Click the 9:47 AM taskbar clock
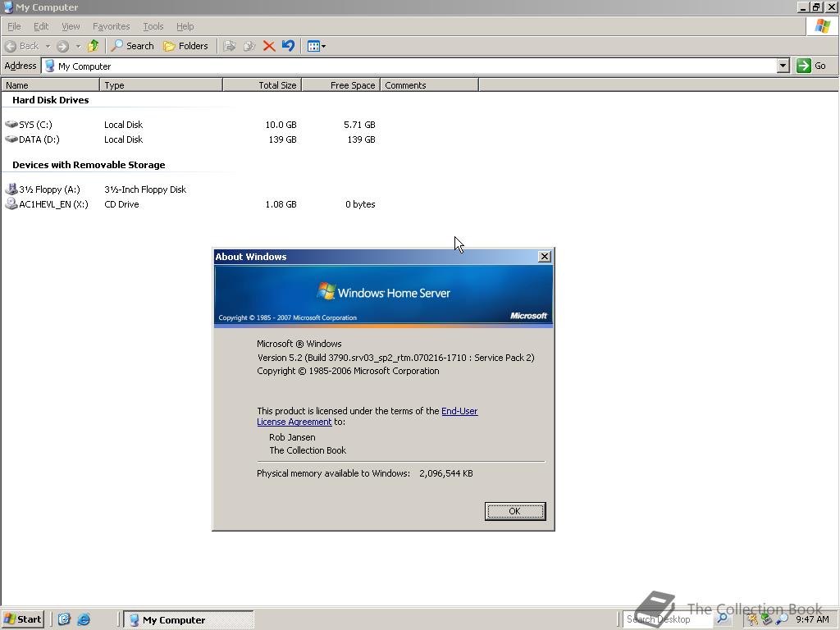The width and height of the screenshot is (840, 630). coord(812,619)
